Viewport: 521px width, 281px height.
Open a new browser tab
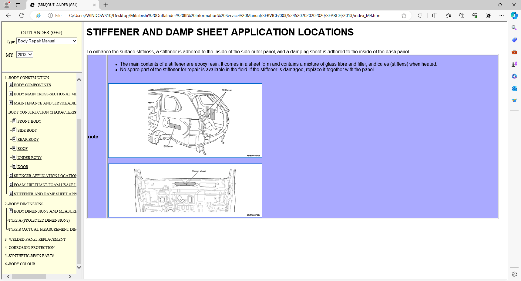[106, 5]
